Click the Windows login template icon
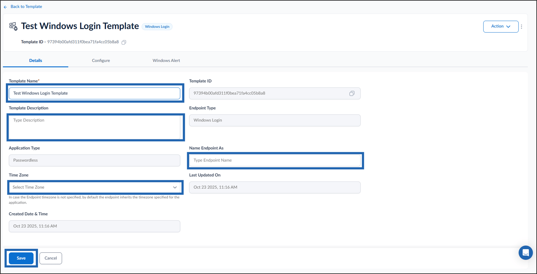The width and height of the screenshot is (537, 274). tap(13, 26)
